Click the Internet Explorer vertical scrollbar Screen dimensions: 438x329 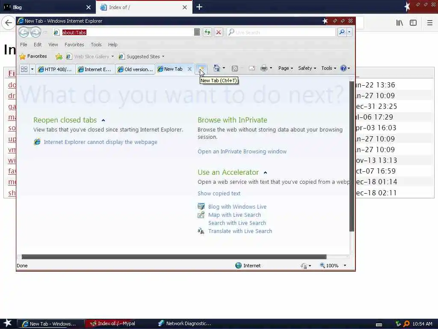point(352,156)
